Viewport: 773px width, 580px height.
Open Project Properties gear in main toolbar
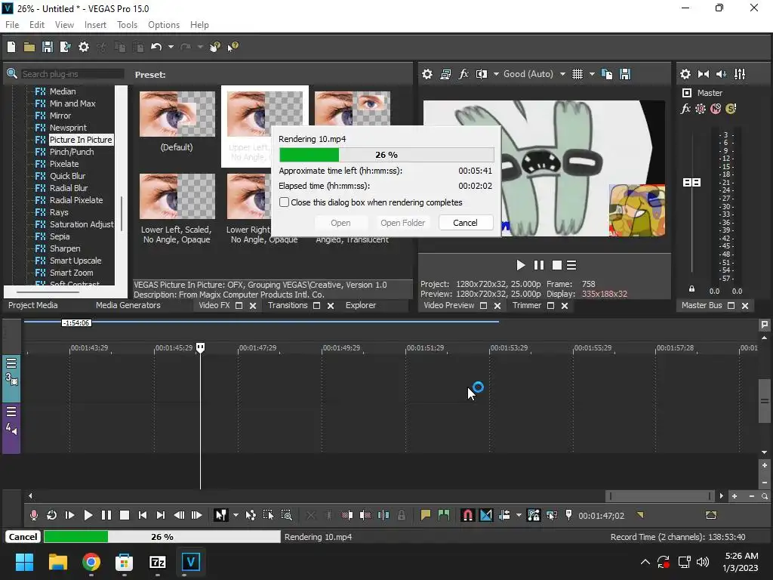click(84, 47)
